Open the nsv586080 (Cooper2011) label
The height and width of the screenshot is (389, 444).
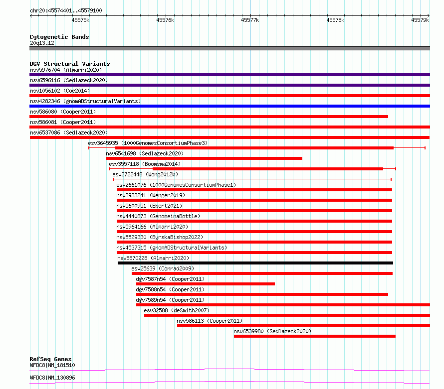(63, 112)
